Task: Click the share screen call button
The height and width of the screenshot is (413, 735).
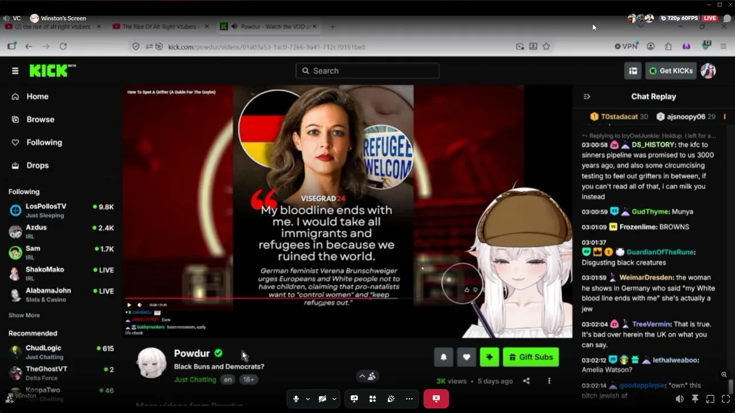Action: pos(354,399)
